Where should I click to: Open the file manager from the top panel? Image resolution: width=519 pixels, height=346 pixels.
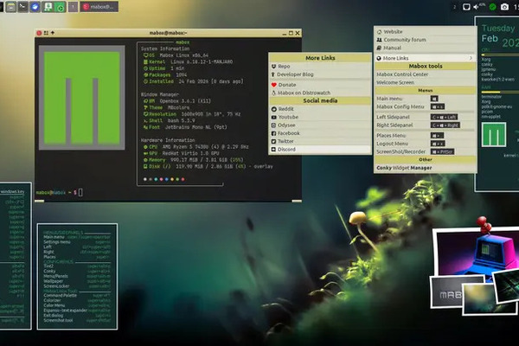click(11, 7)
